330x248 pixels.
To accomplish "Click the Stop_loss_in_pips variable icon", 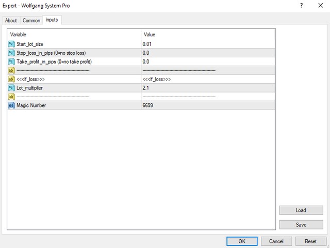I will pyautogui.click(x=11, y=53).
